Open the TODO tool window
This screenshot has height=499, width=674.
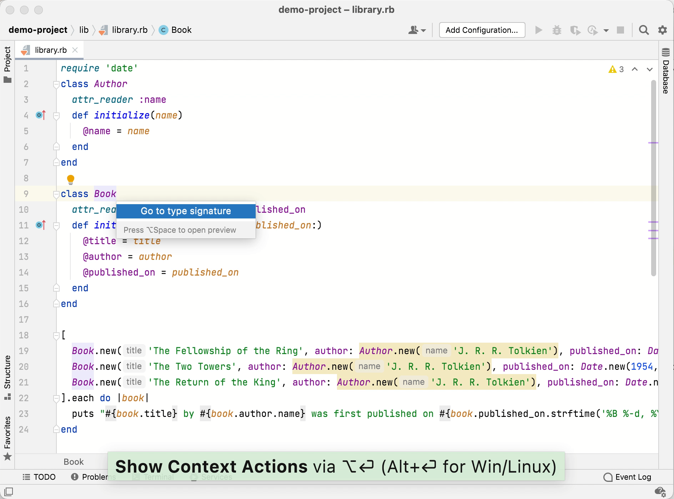coord(39,477)
